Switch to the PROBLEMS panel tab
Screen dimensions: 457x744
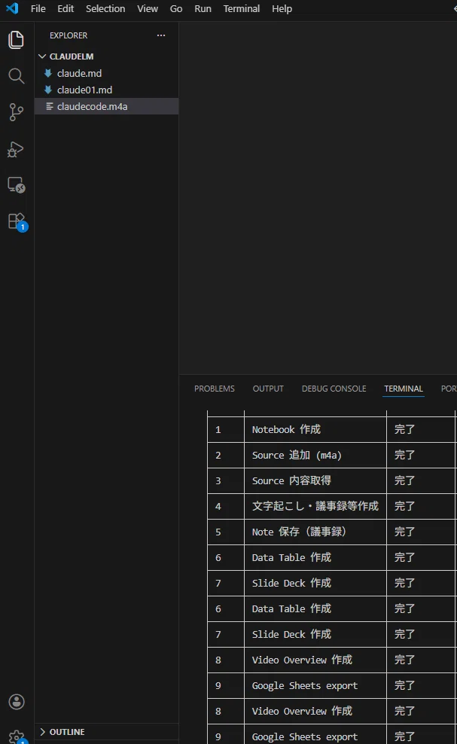tap(214, 389)
